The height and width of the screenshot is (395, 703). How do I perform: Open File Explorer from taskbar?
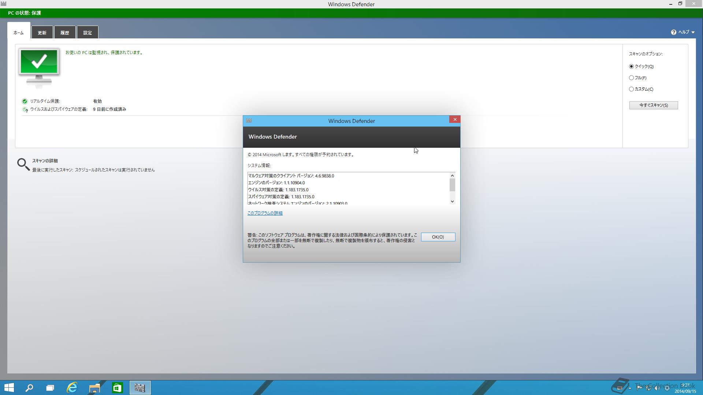(x=95, y=388)
